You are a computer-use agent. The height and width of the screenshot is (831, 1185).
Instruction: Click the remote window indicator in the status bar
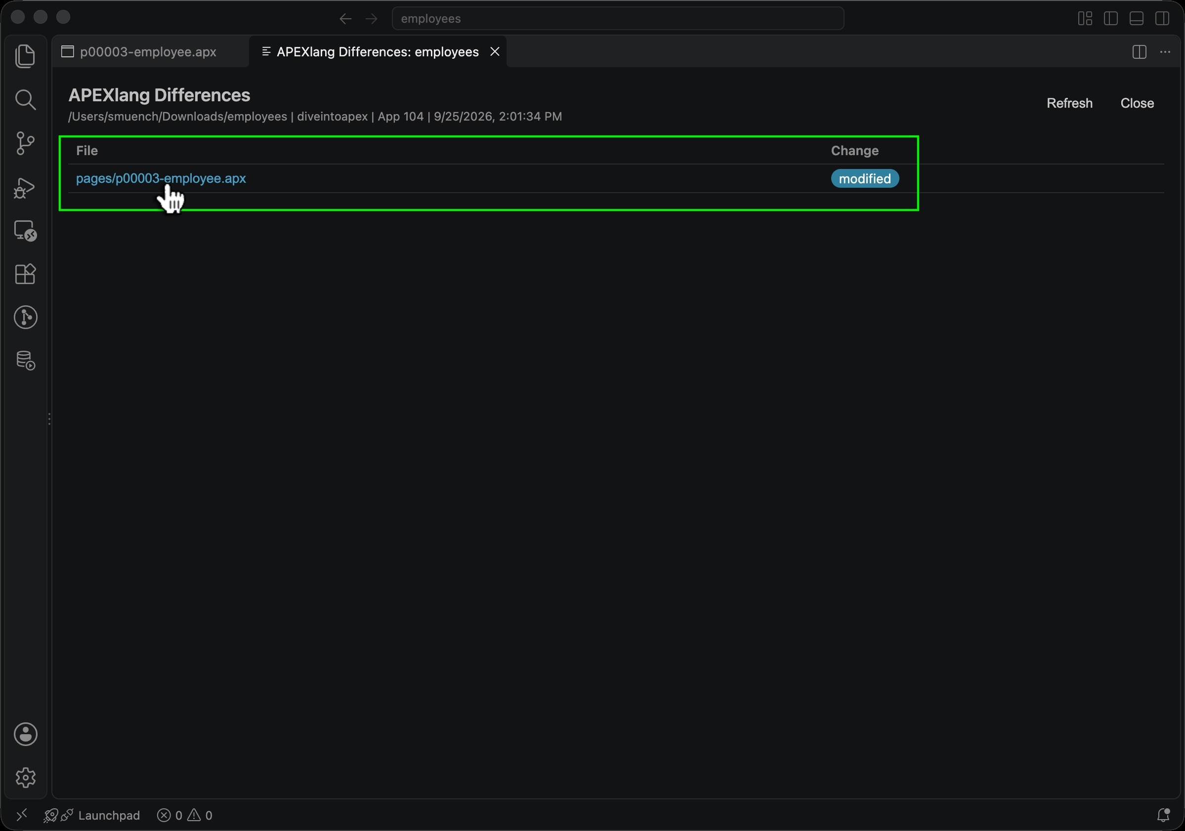point(22,815)
